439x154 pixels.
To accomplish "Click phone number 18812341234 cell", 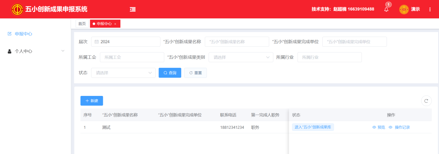I will [x=232, y=128].
